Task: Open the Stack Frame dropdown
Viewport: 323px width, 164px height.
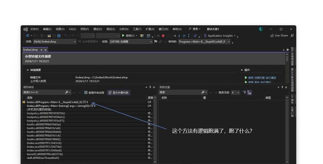Action: tap(204, 41)
